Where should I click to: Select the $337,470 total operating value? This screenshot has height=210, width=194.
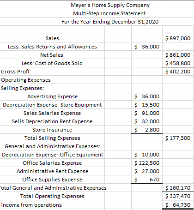[178, 196]
